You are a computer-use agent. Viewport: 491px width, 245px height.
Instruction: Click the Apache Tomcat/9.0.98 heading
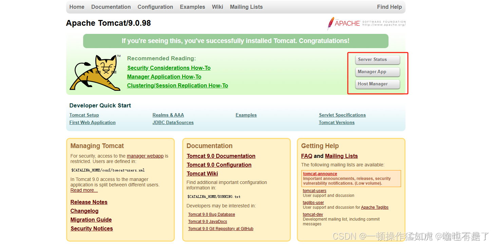coord(108,23)
